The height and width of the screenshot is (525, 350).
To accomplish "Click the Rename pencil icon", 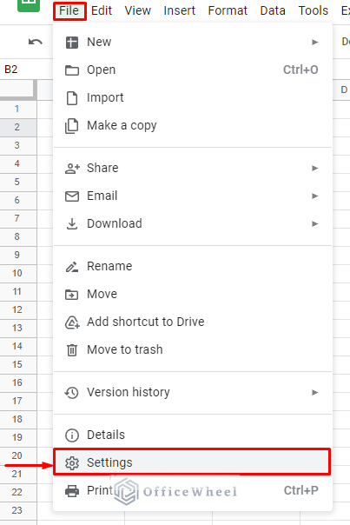I will click(72, 267).
